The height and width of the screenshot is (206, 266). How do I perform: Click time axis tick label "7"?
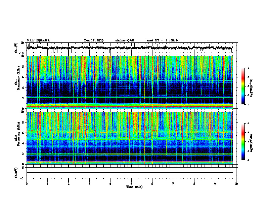[173, 184]
